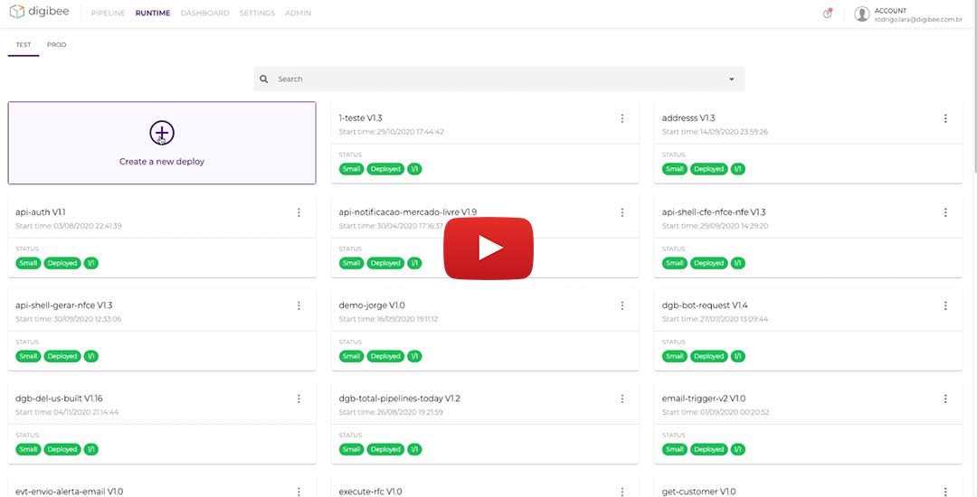Expand the search bar dropdown arrow

[x=732, y=80]
